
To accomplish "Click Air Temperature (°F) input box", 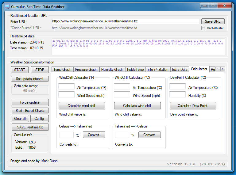I will (66, 87).
